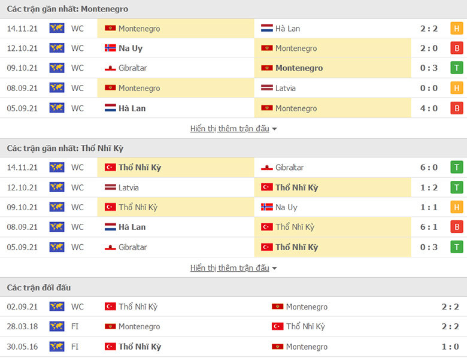
Task: Click the green T badge for Gibraltar vs Montenegro
Action: 457,68
